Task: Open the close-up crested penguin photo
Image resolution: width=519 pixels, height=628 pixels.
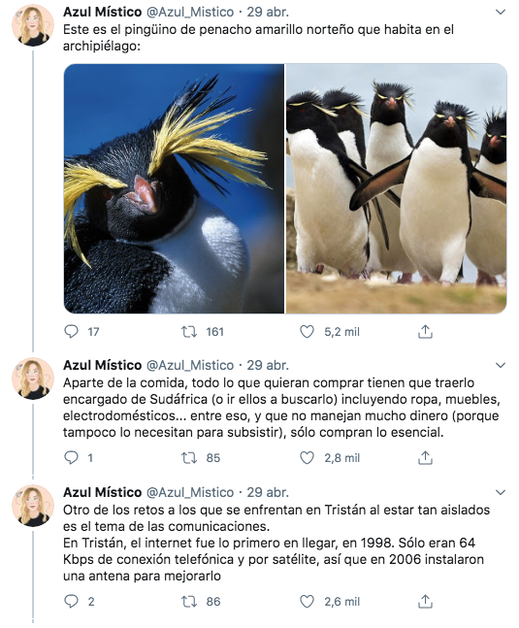Action: click(174, 188)
